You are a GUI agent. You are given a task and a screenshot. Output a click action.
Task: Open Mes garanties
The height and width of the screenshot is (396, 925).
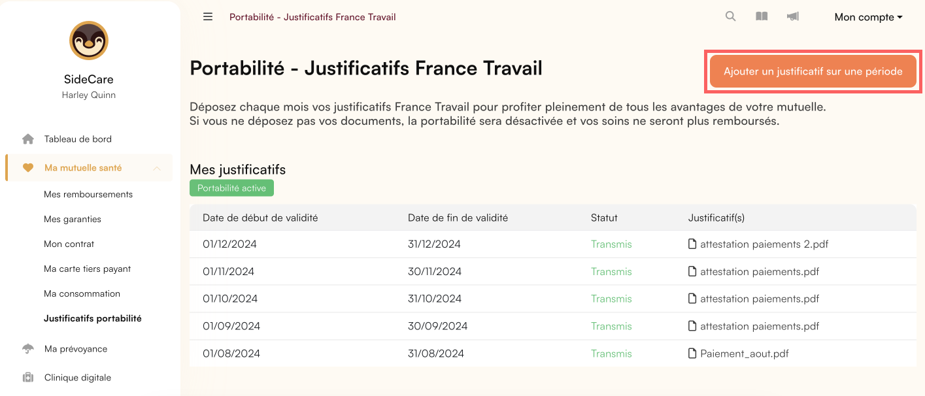point(73,220)
